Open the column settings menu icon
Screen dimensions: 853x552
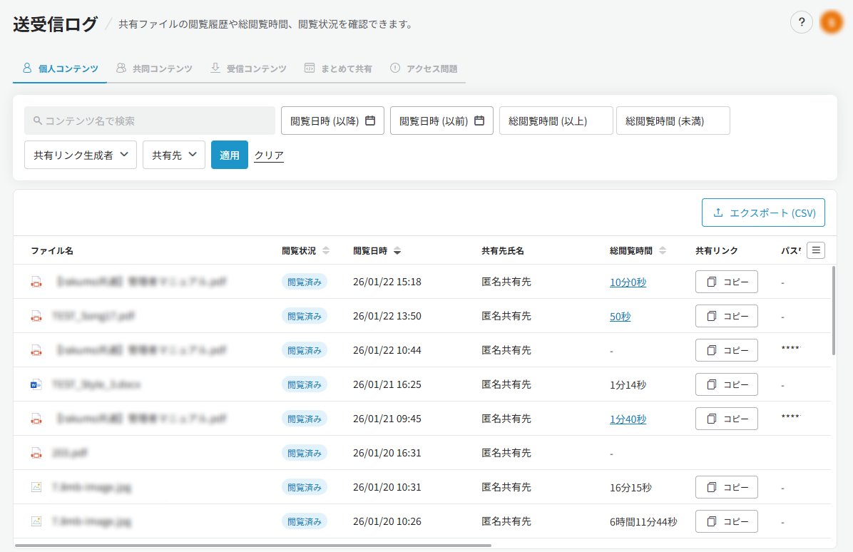click(x=816, y=250)
